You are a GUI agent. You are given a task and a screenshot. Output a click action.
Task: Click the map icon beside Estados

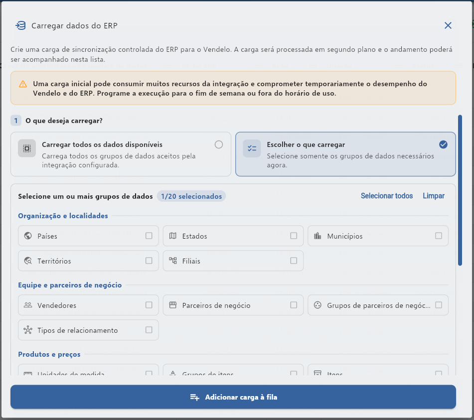pyautogui.click(x=173, y=236)
